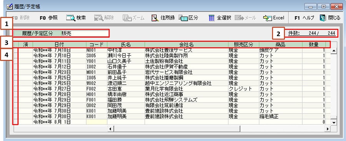This screenshot has height=141, width=346.
Task: Click the greyed ズーム zoom icon
Action: (x=127, y=18)
